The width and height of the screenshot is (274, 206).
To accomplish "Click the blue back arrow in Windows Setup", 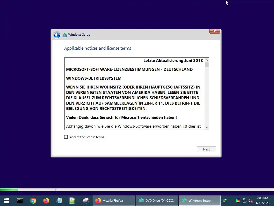I will coord(57,35).
